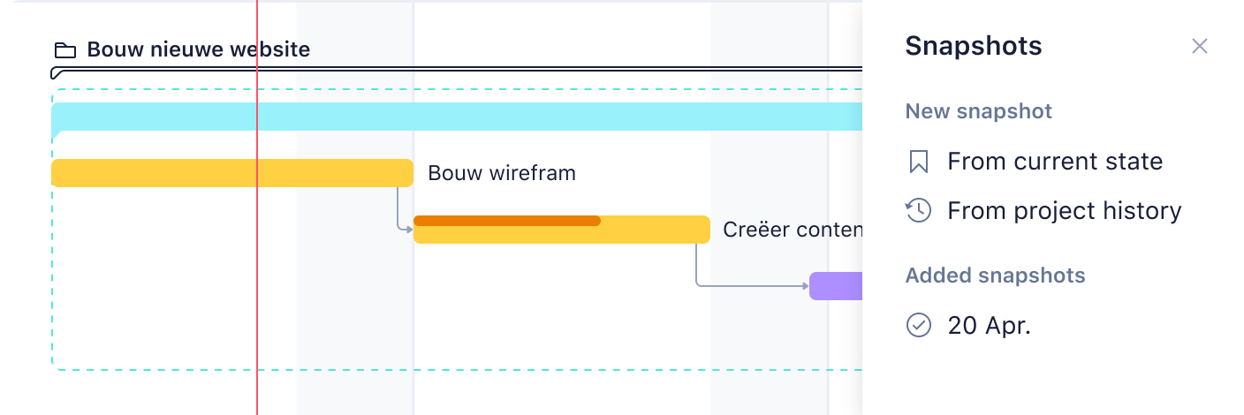The image size is (1244, 415).
Task: Click the black group bracket line under title
Action: (x=457, y=70)
